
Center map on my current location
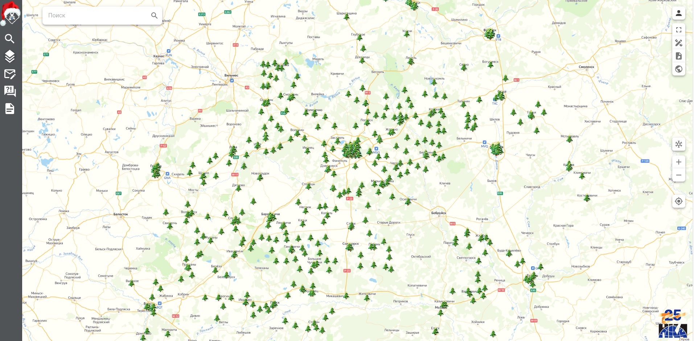coord(678,201)
